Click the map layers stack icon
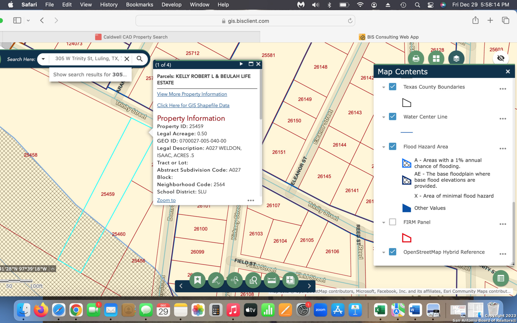Viewport: 517px width, 323px height. (x=456, y=59)
